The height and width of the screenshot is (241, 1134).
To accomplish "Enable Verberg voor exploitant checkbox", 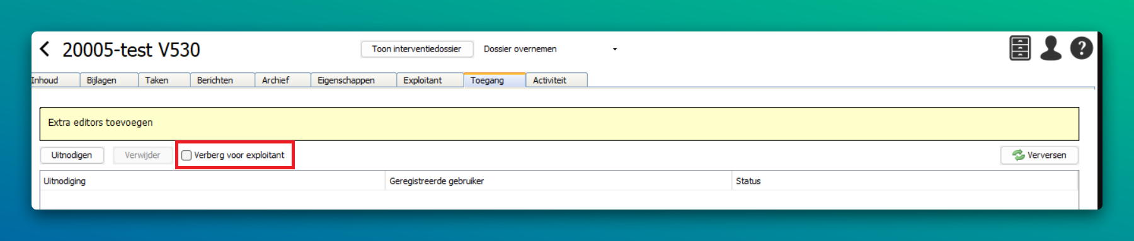I will coord(186,155).
